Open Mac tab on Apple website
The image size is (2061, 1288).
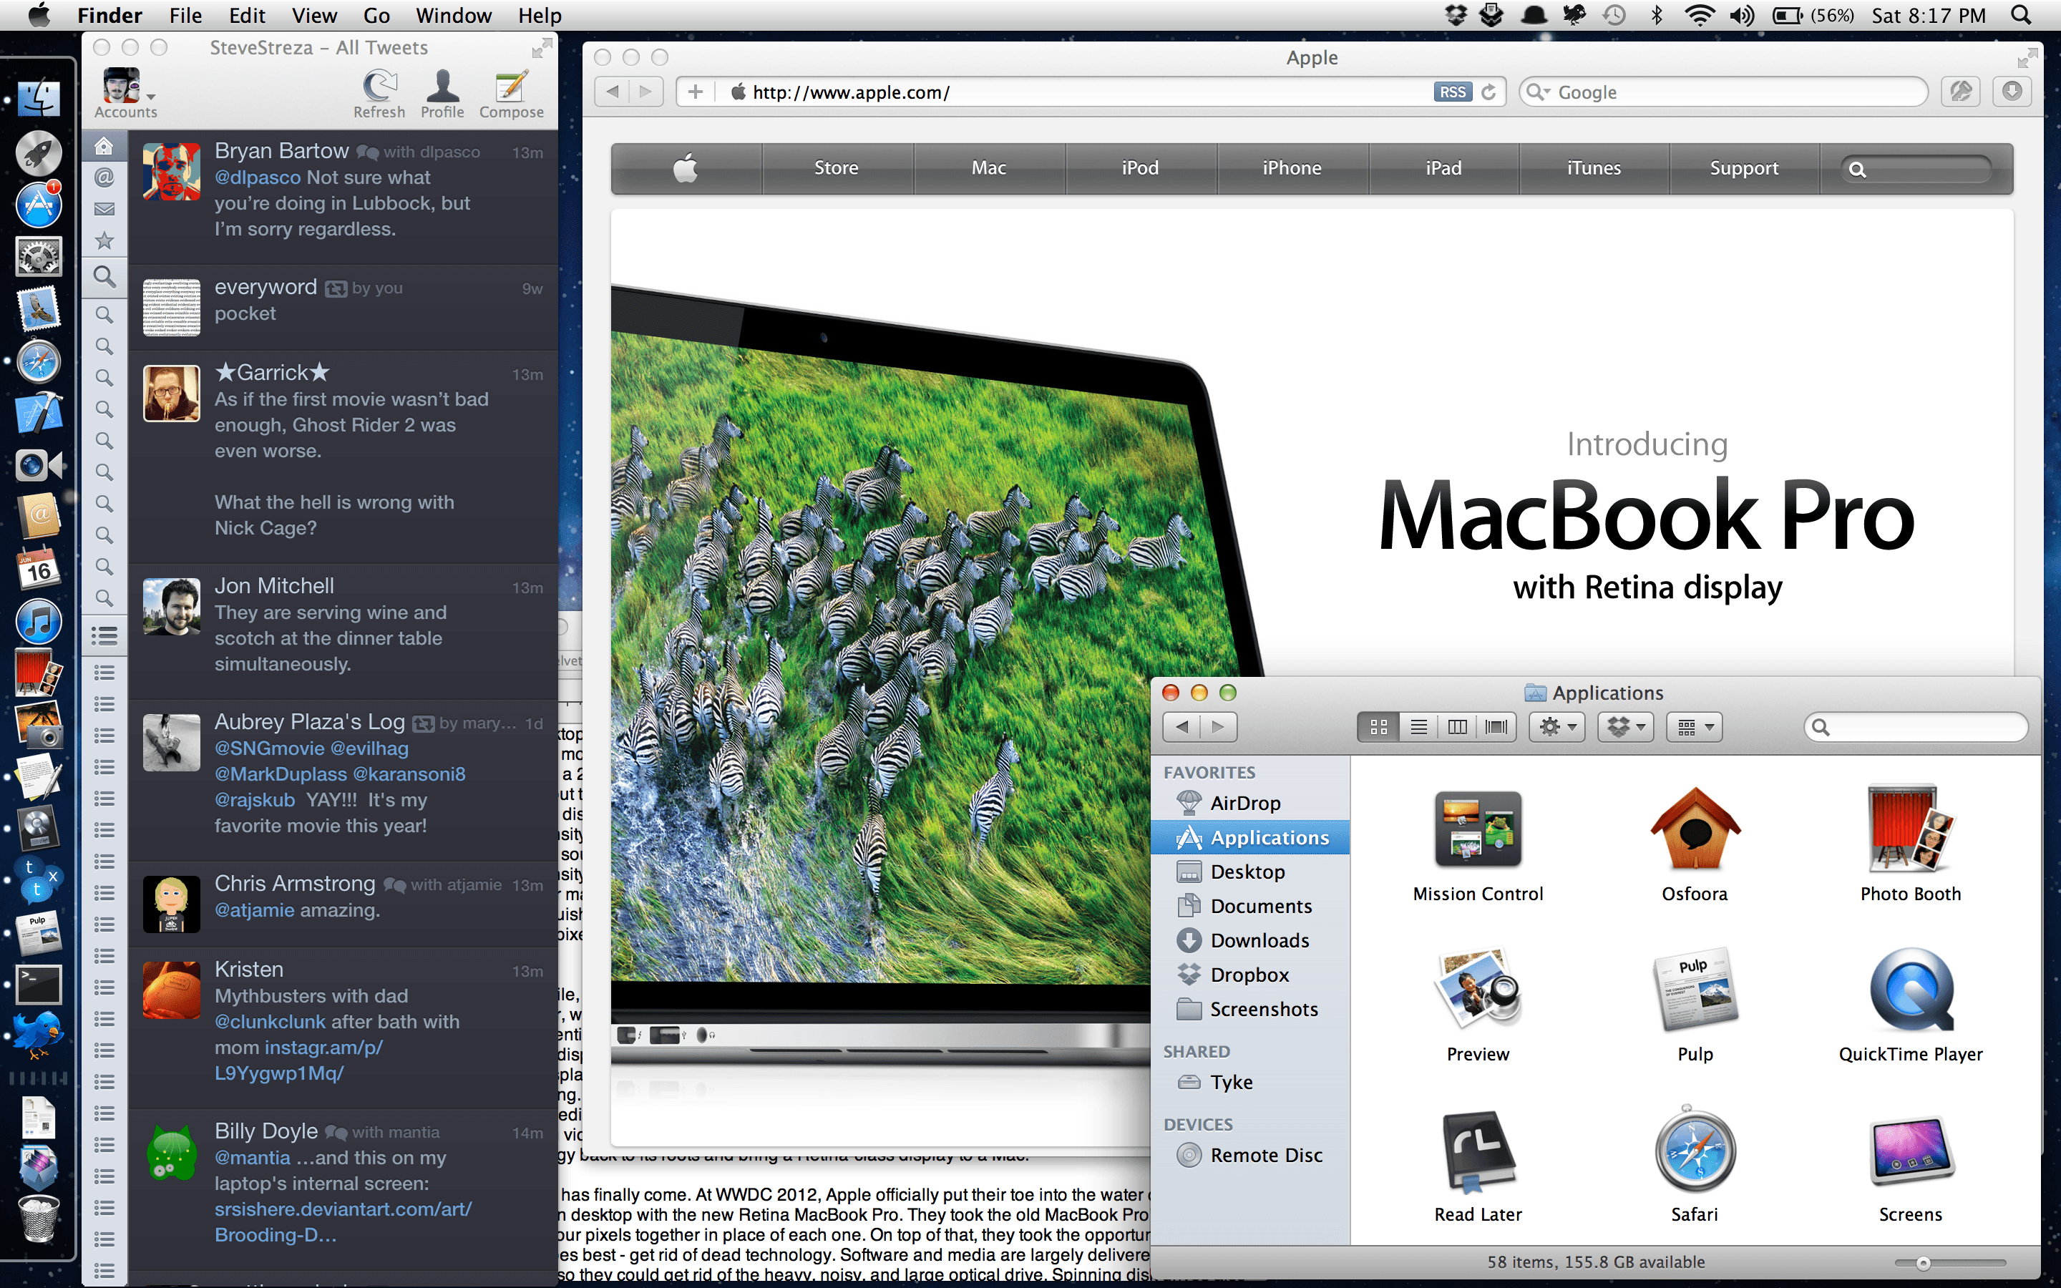(989, 168)
